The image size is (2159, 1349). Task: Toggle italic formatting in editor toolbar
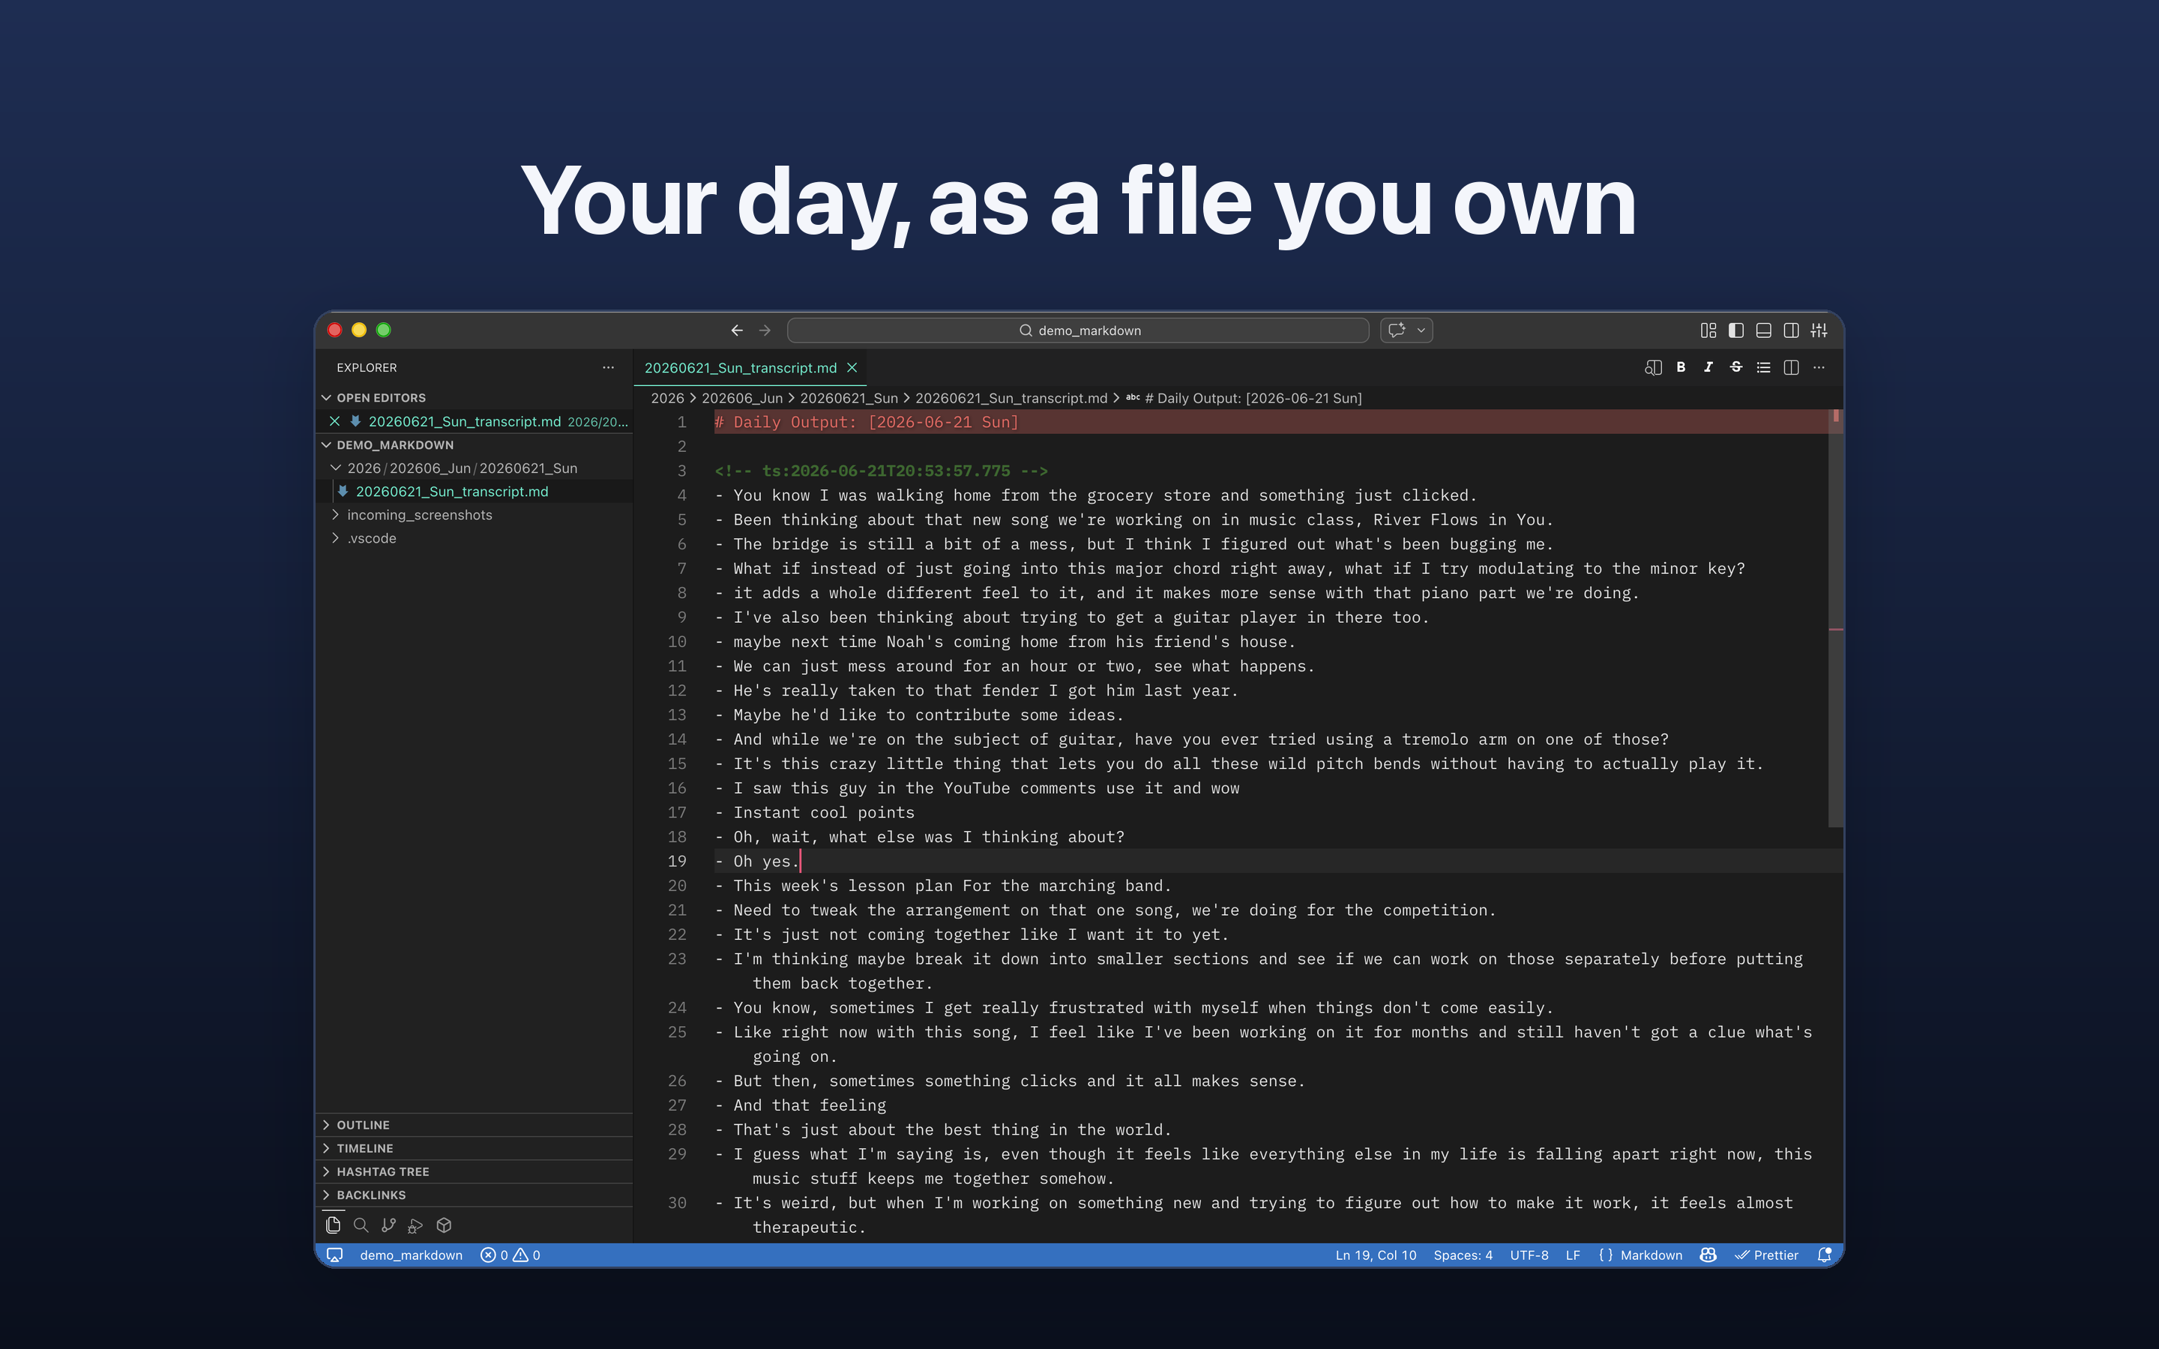tap(1708, 367)
